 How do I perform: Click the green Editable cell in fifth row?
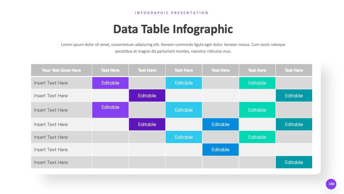257,137
